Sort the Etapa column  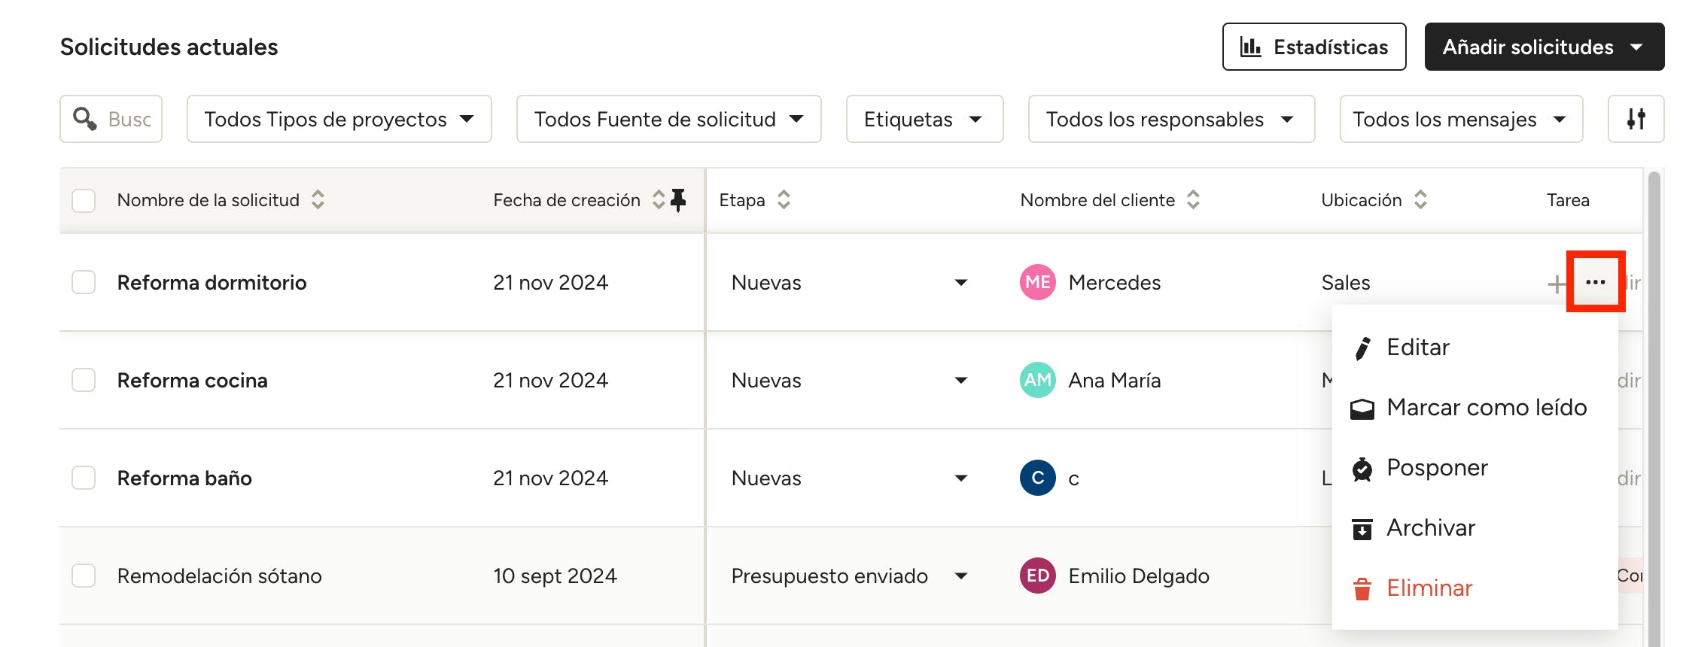(784, 199)
